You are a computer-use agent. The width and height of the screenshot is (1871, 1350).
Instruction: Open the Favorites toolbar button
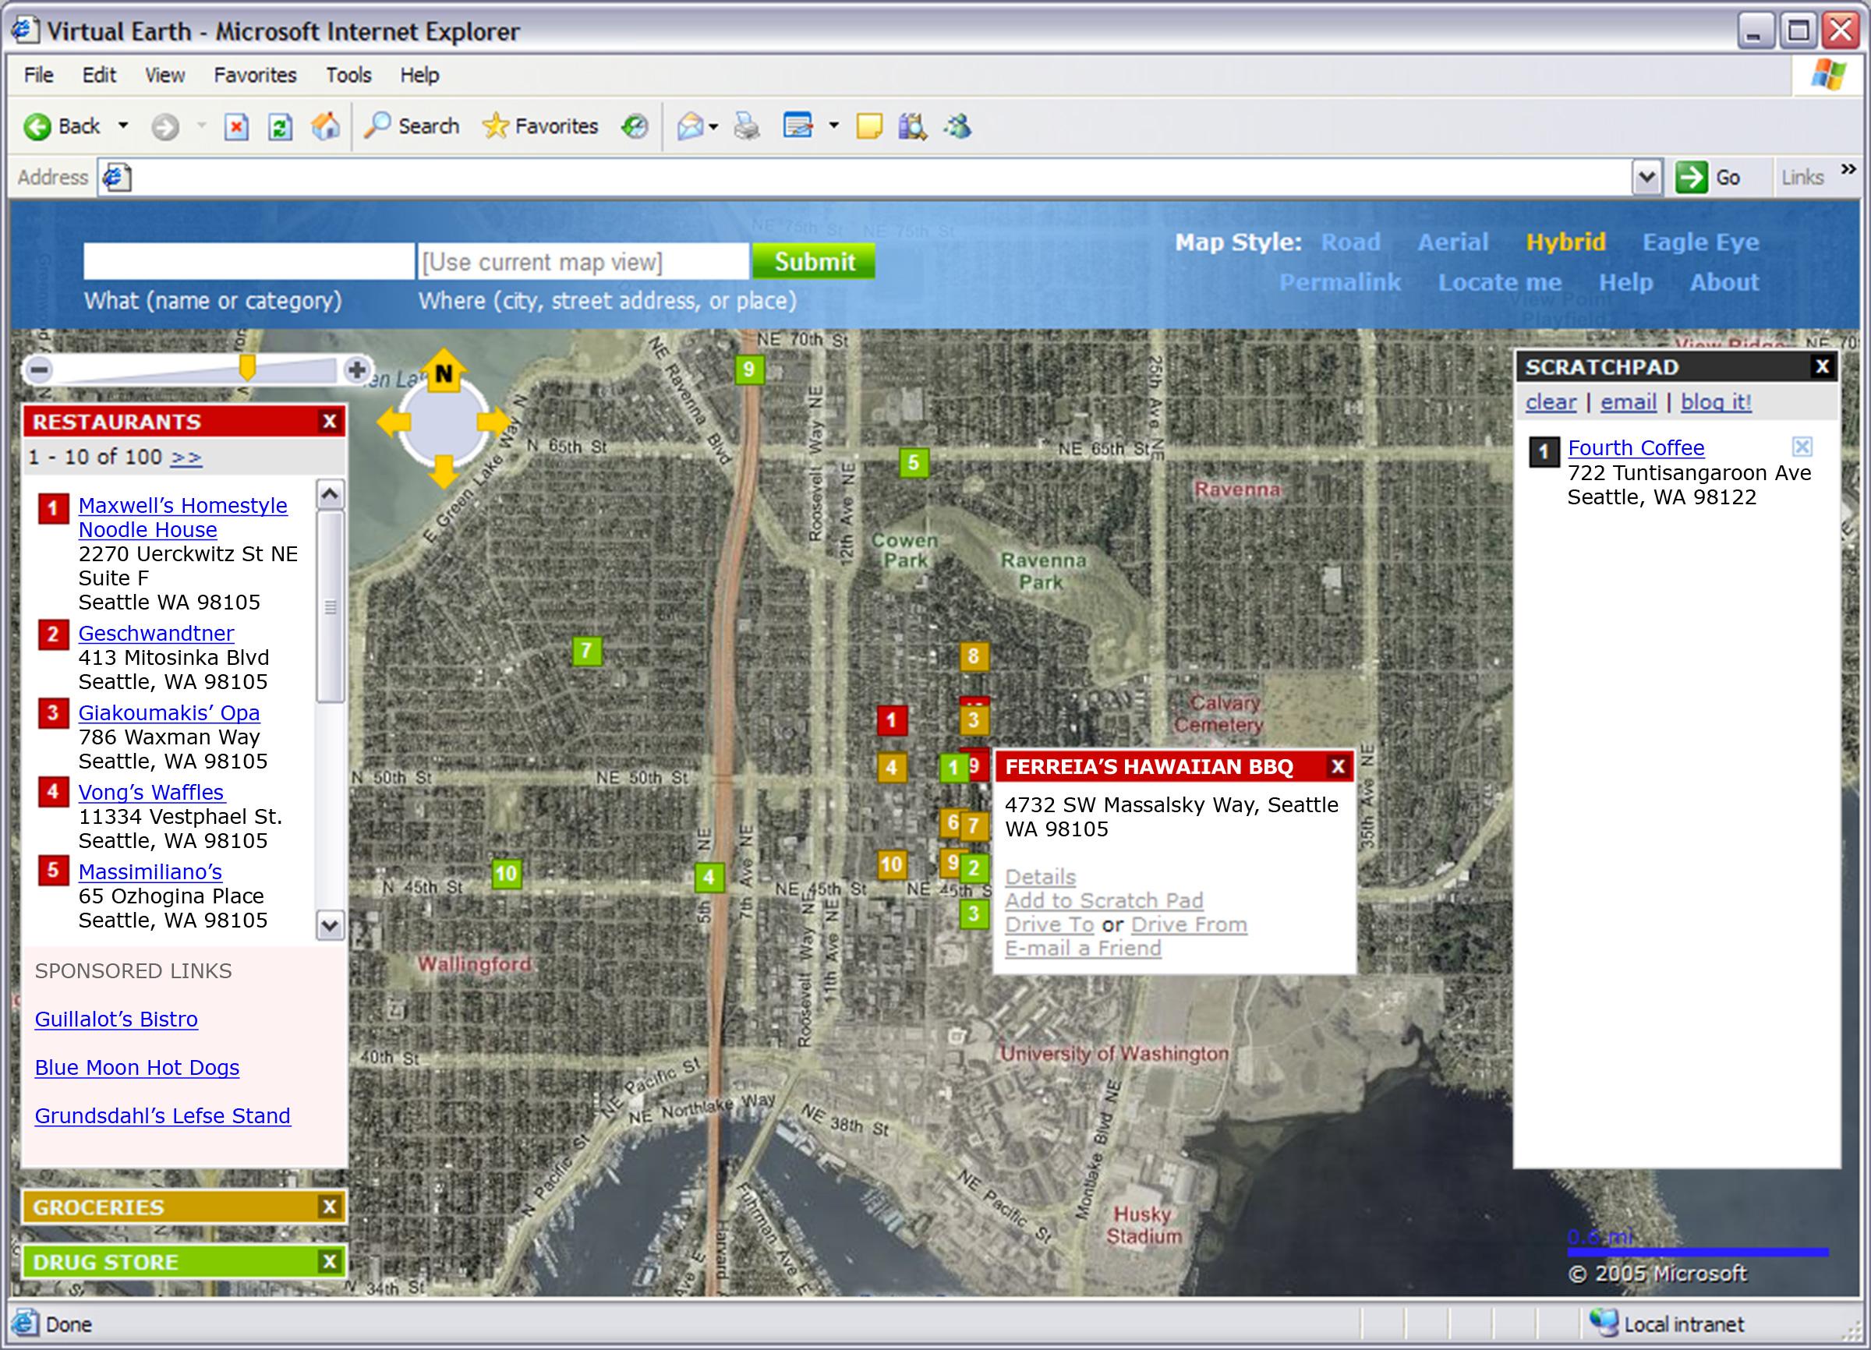[x=540, y=126]
